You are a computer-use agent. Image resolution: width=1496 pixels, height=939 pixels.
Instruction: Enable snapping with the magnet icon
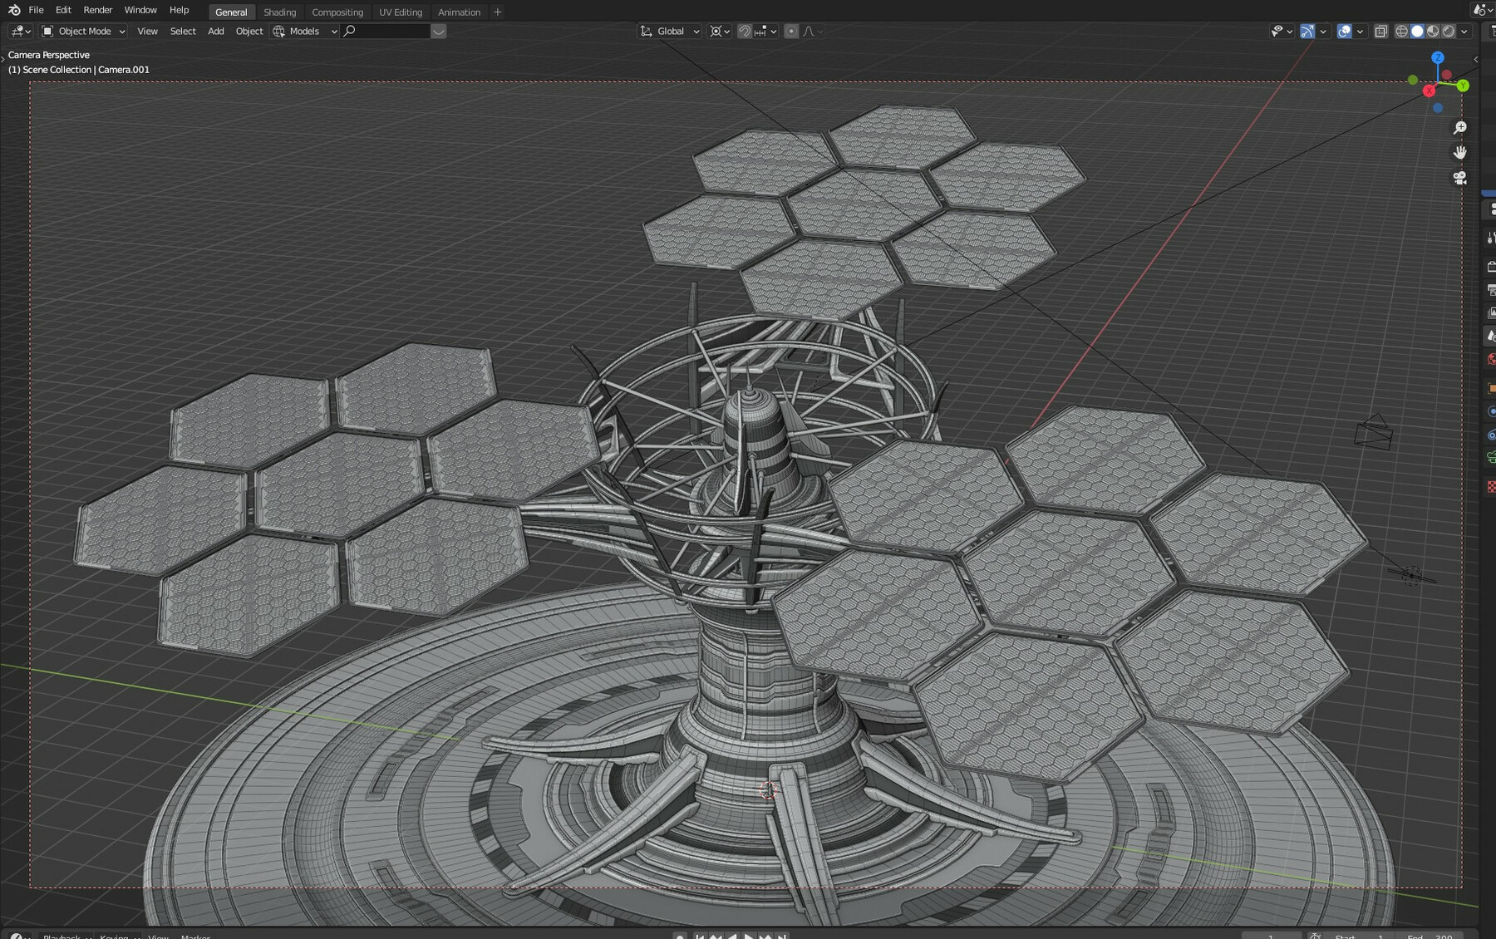pos(744,31)
